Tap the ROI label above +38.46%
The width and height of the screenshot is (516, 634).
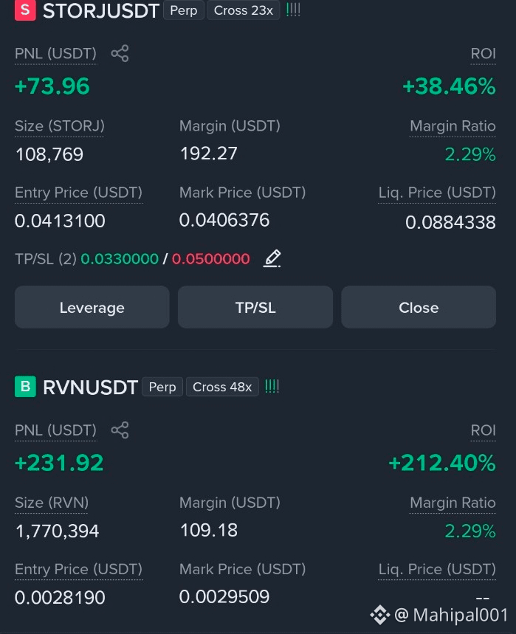pyautogui.click(x=484, y=54)
